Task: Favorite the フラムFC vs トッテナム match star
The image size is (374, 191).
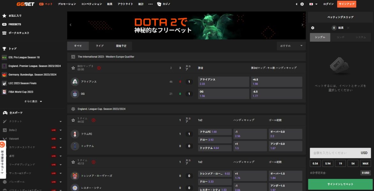Action: 73,120
